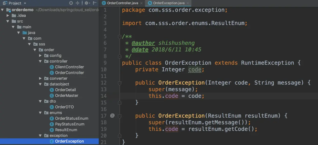Fold the Javadoc comment at line 5
Viewport: 318px width, 145px height.
[120, 37]
